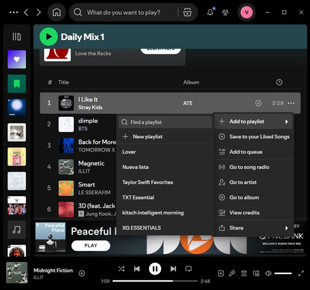Image resolution: width=310 pixels, height=290 pixels.
Task: Open Your Episodes bookmark tile
Action: 16,84
